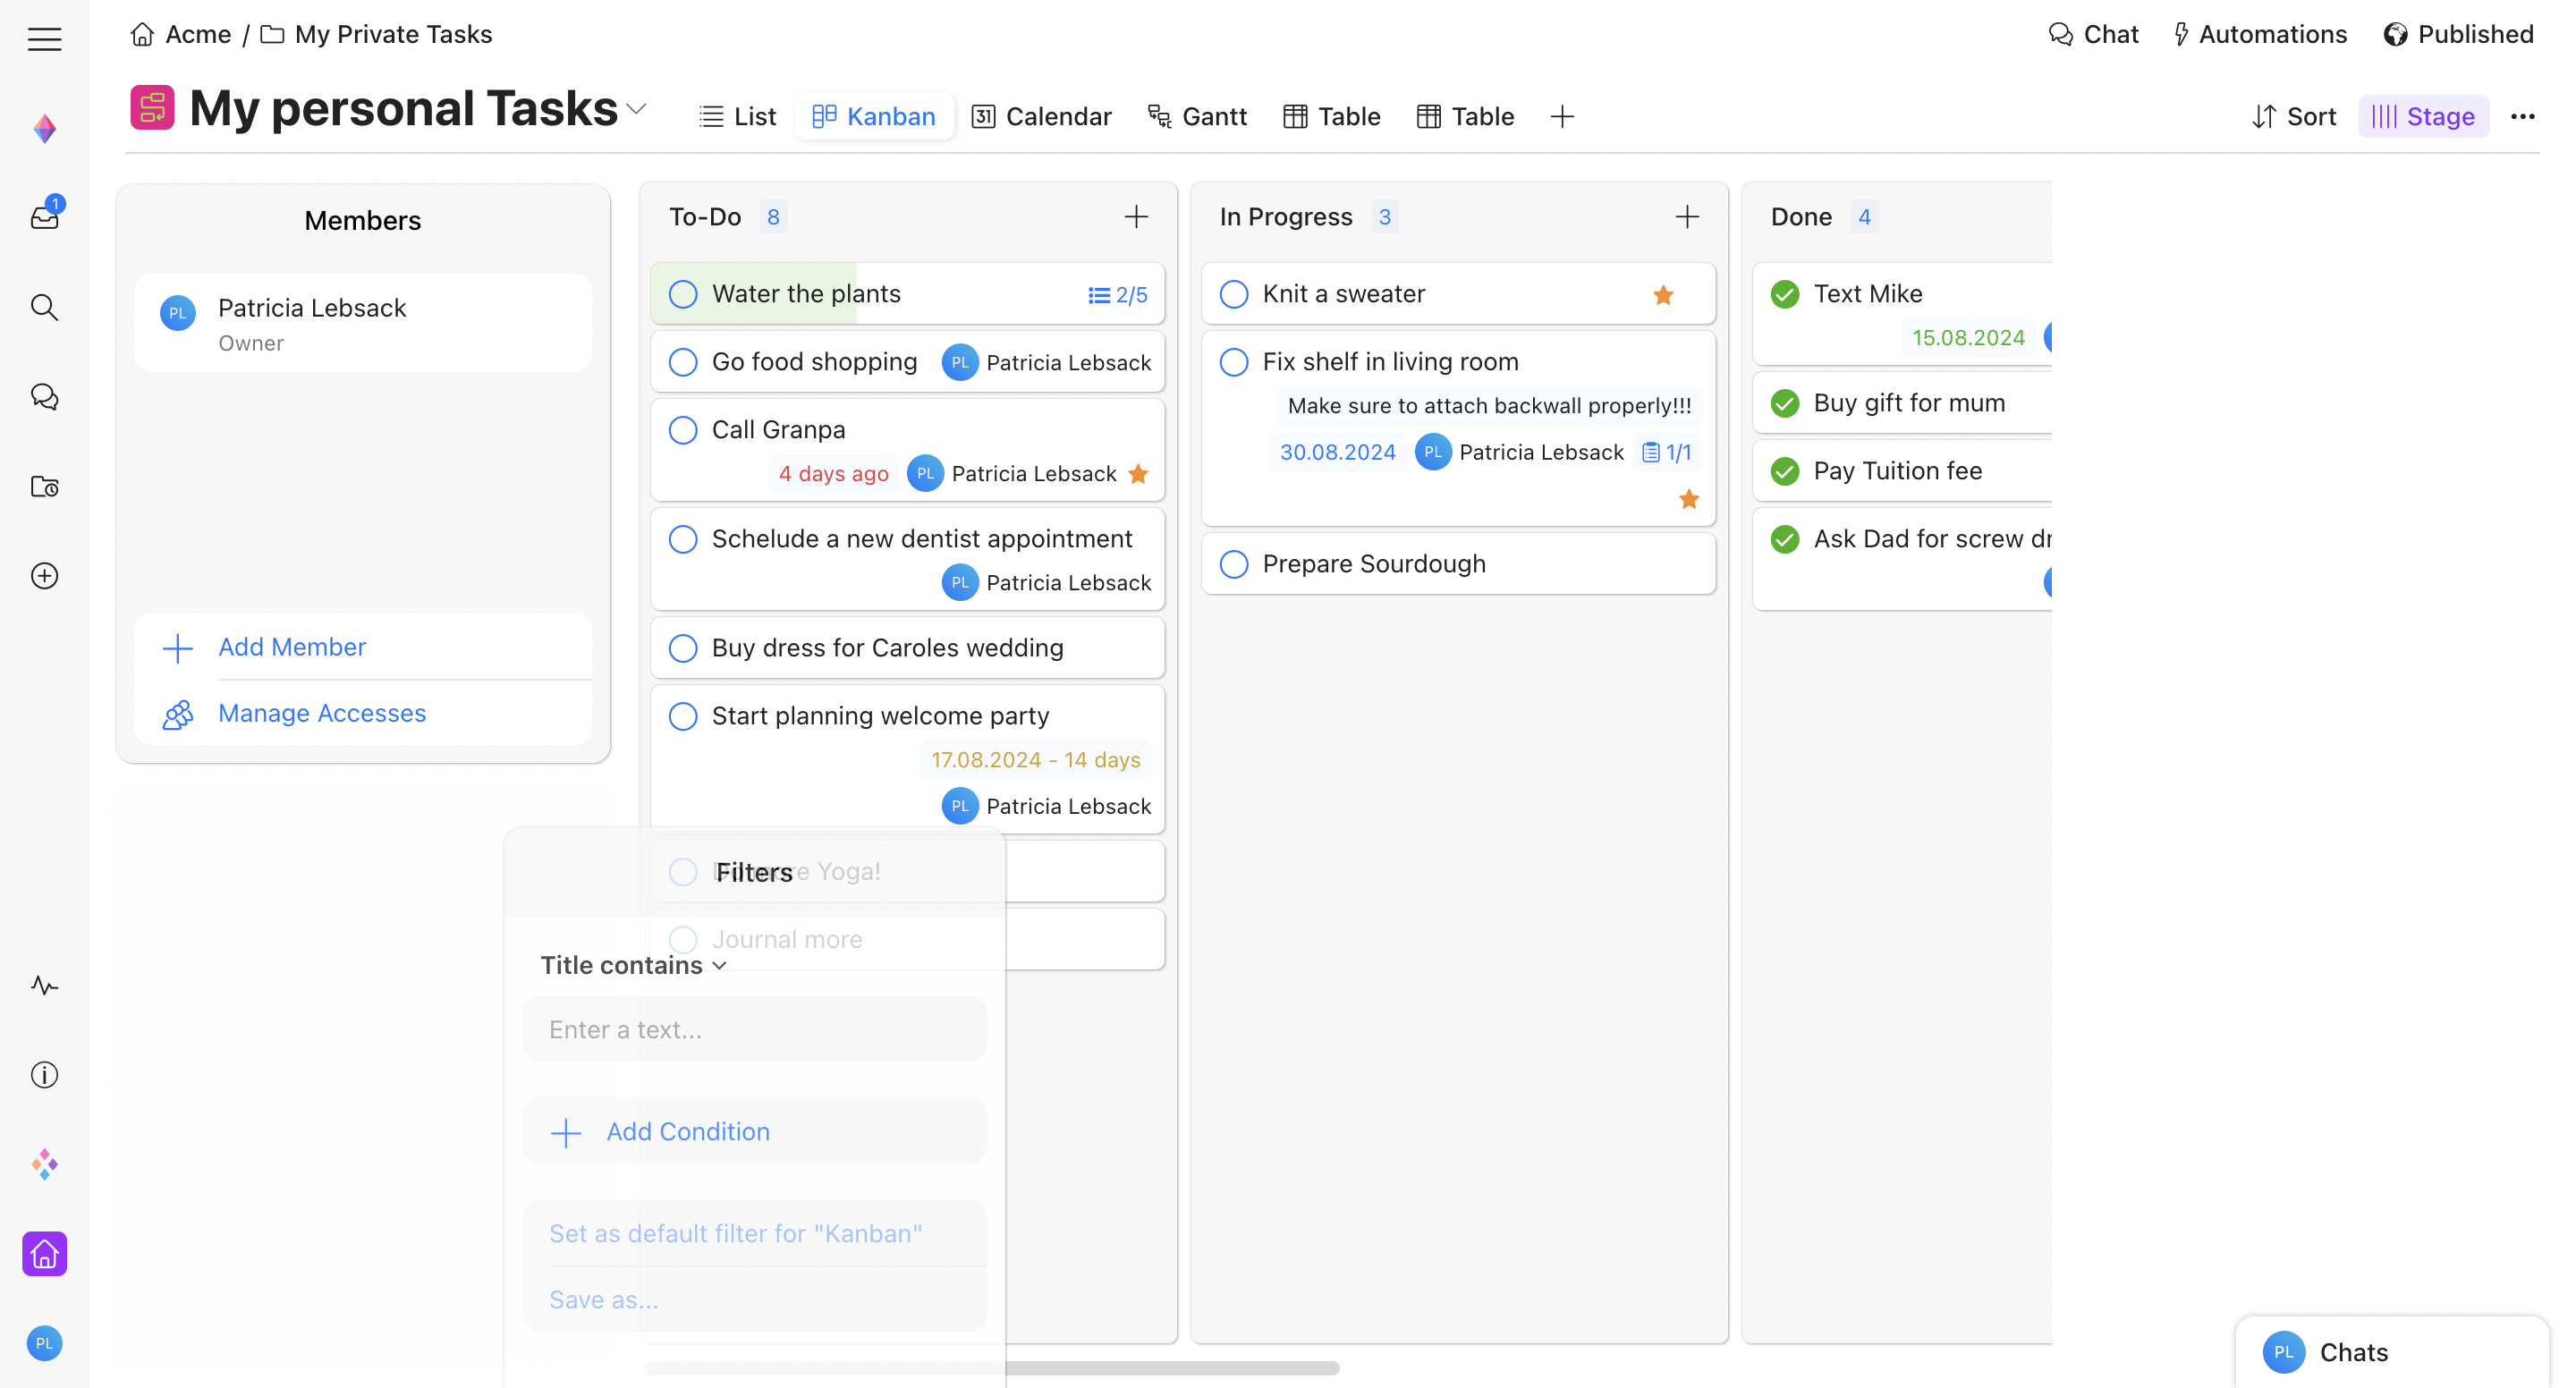Click the Enter a text filter field
Viewport: 2576px width, 1388px height.
pos(754,1029)
